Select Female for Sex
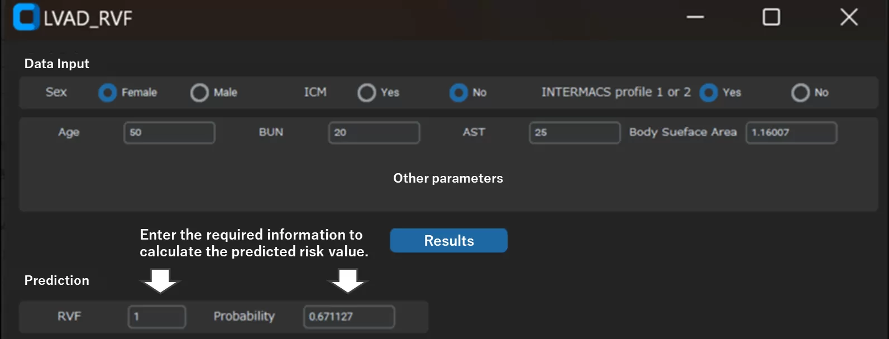The width and height of the screenshot is (889, 339). click(107, 93)
